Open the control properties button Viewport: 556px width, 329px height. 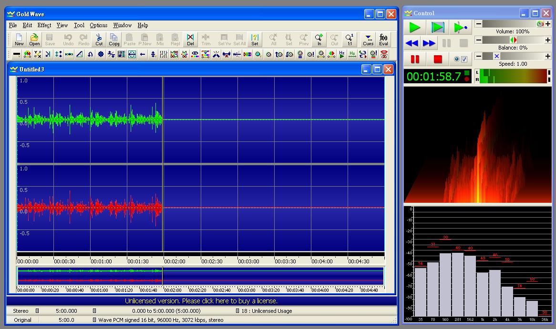tap(460, 59)
